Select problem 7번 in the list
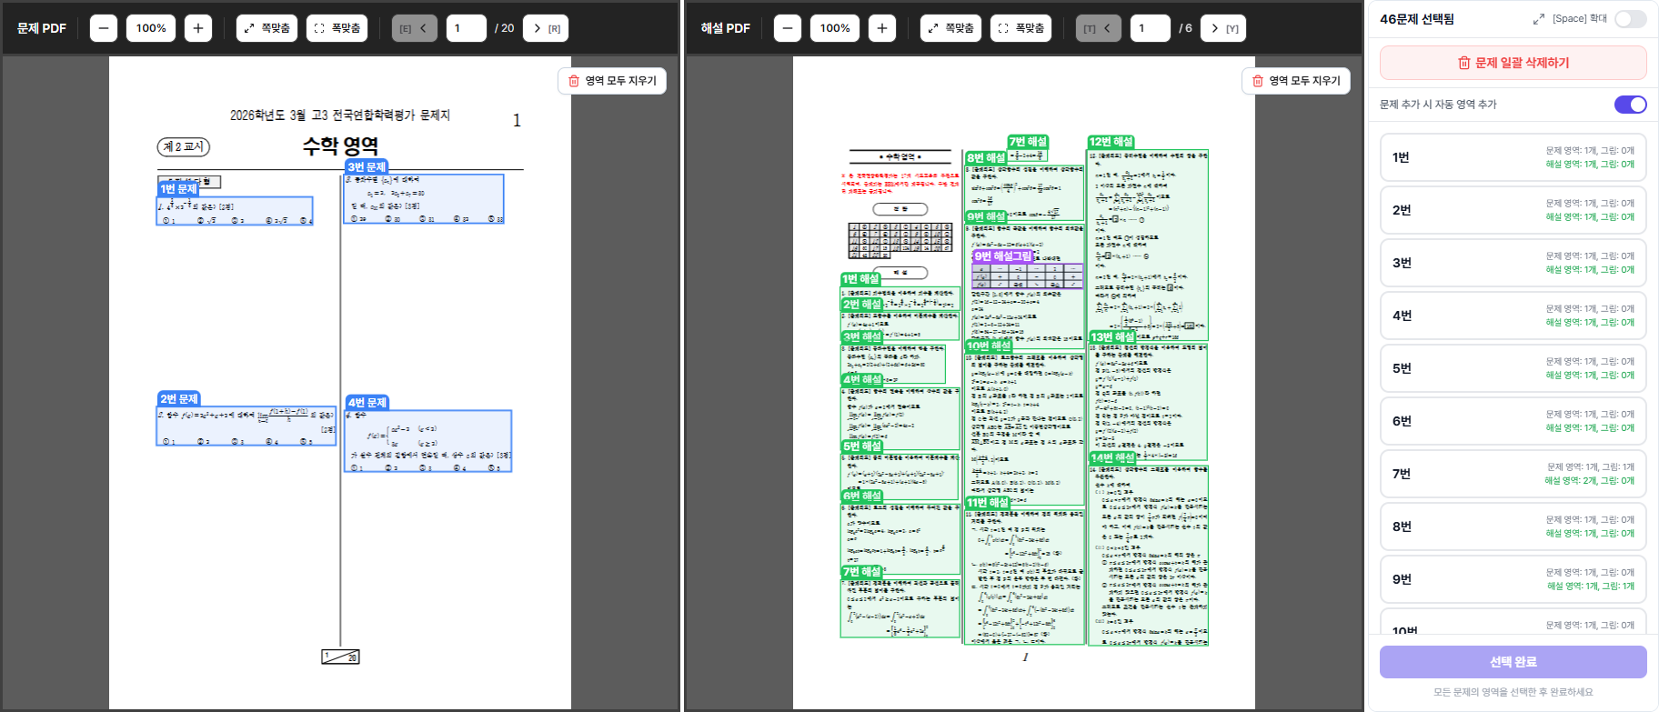This screenshot has width=1659, height=712. tap(1513, 474)
